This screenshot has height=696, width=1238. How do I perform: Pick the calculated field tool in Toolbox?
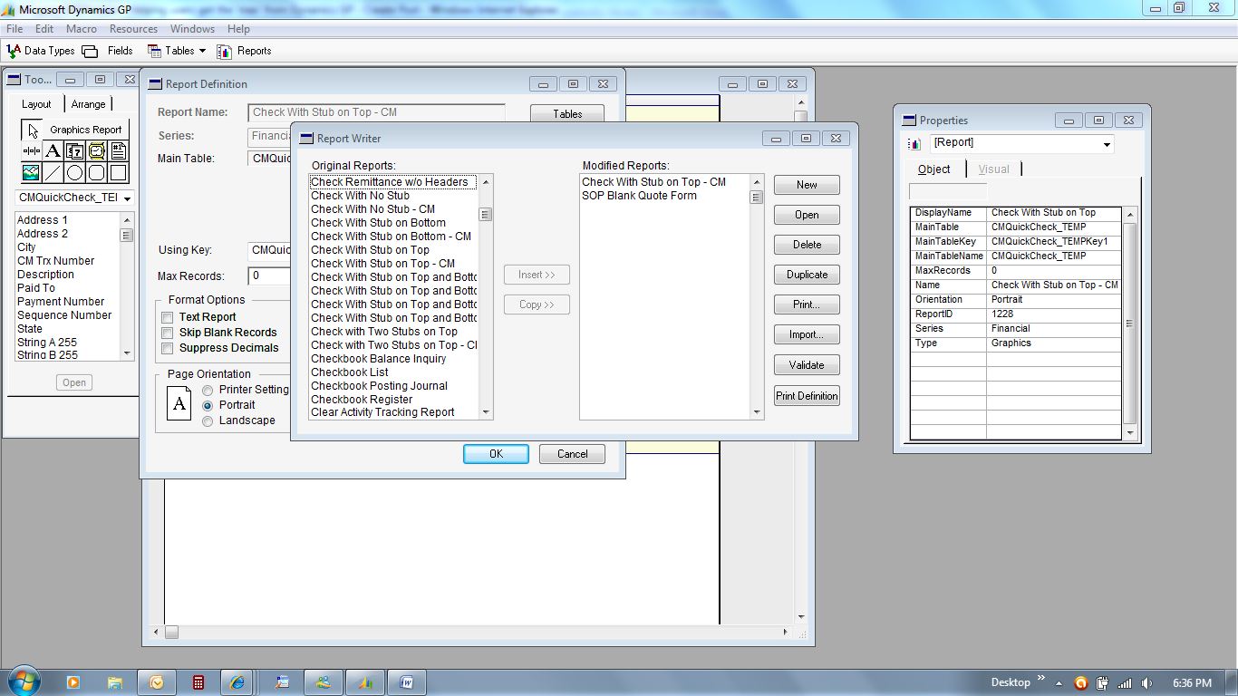[75, 151]
